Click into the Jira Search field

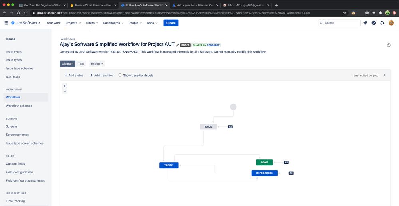(339, 23)
